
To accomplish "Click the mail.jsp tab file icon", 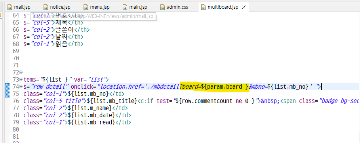I will coord(10,7).
